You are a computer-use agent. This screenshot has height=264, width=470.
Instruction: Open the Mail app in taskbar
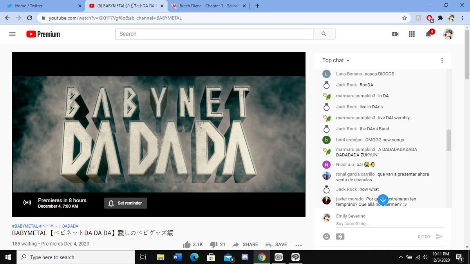228,257
